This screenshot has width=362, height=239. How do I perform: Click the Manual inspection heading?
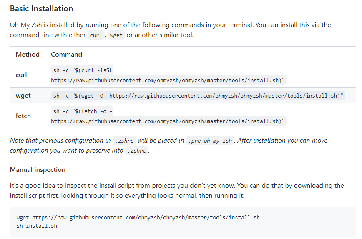[38, 170]
